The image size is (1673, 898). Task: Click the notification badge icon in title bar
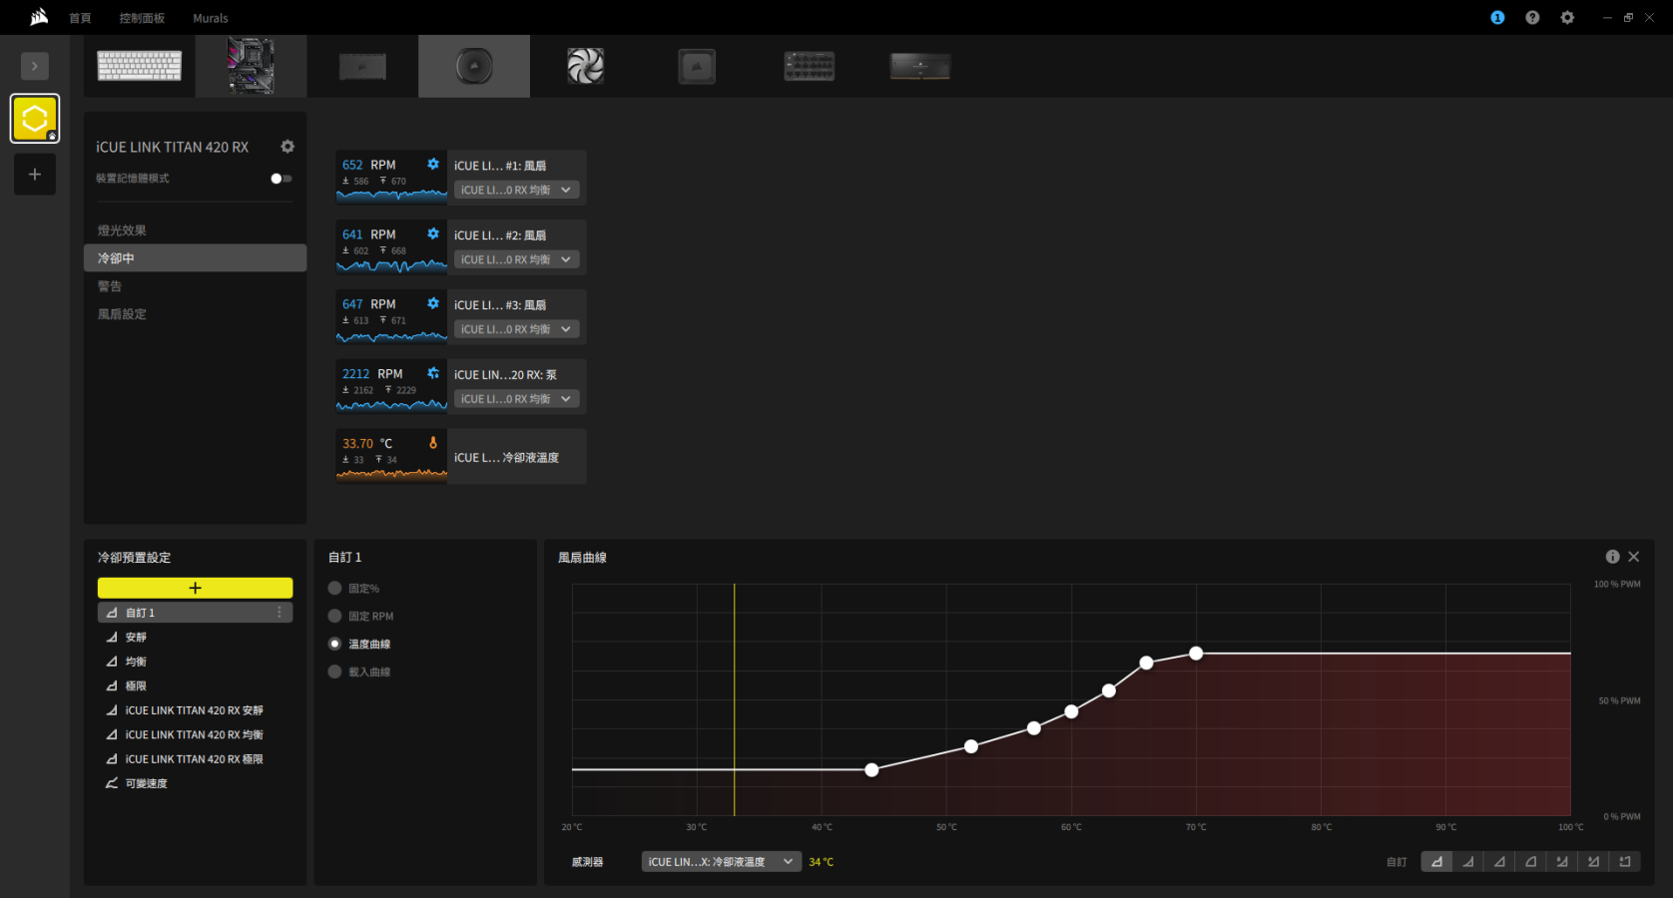(x=1497, y=18)
